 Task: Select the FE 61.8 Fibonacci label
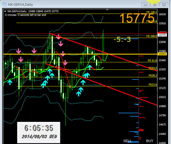[x=152, y=61]
